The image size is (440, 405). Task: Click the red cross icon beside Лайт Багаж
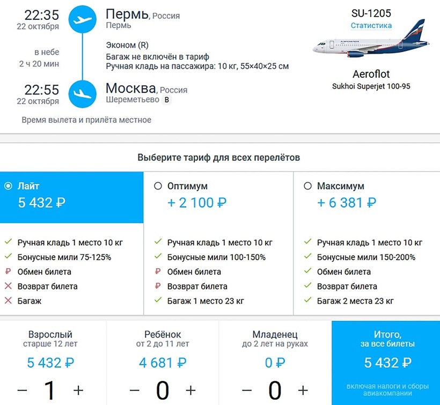coord(8,301)
